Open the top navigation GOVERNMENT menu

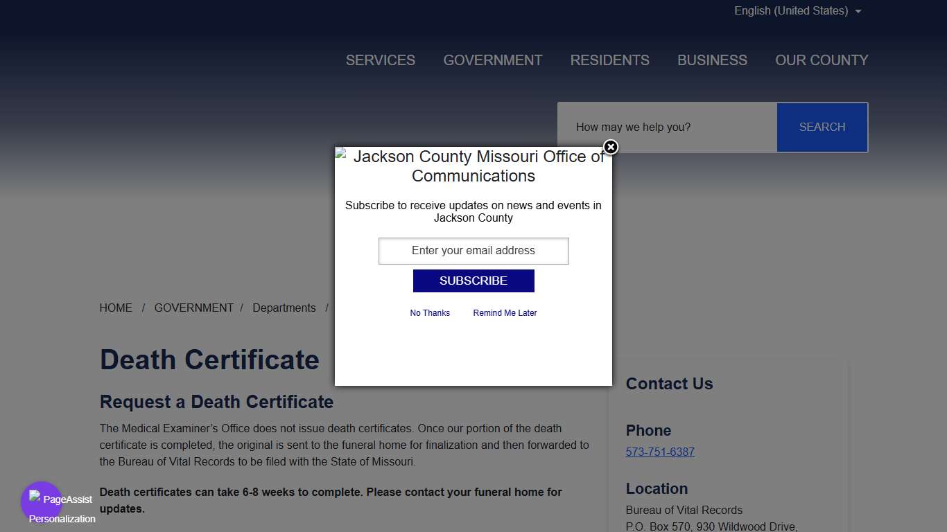(x=492, y=60)
